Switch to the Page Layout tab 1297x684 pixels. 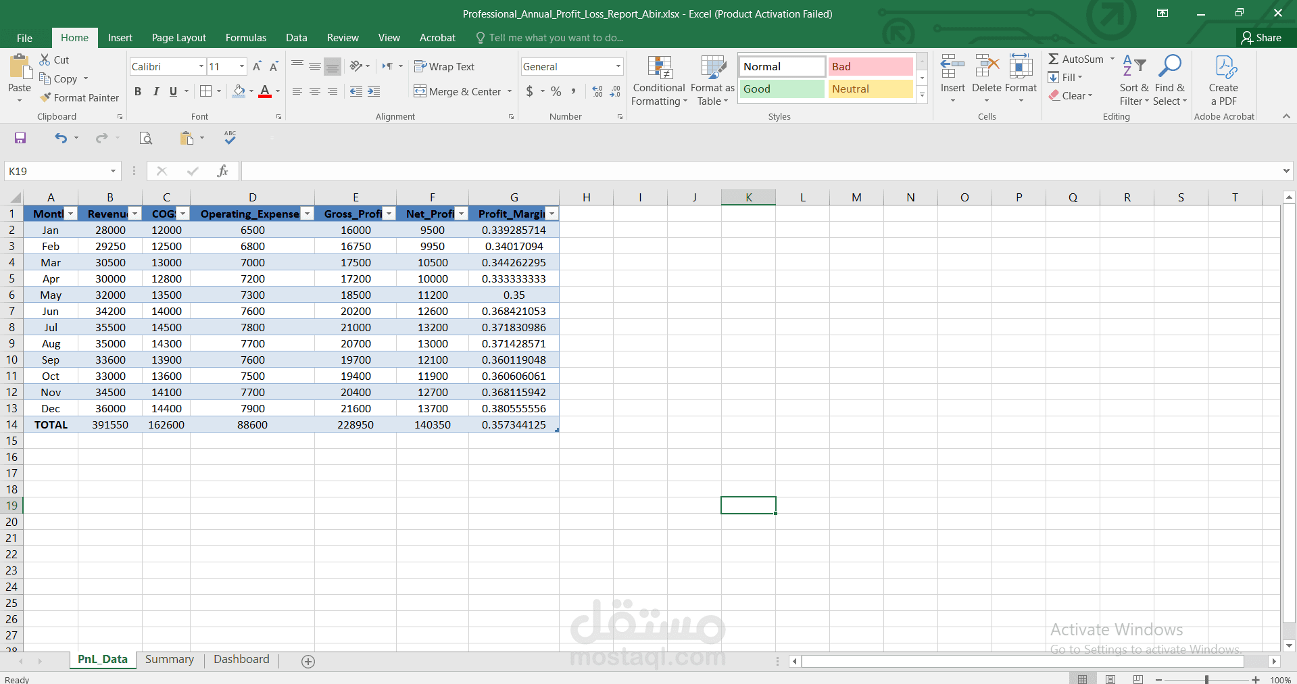coord(179,38)
